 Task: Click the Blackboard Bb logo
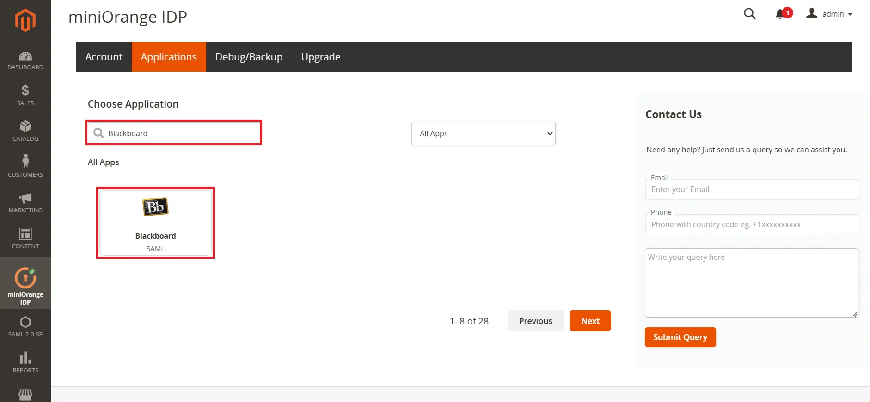click(x=155, y=207)
